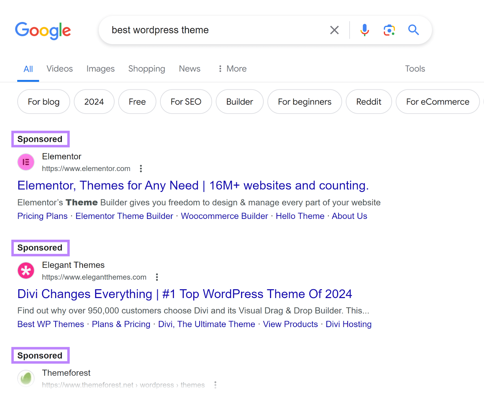Run the search using the magnifier icon

(414, 30)
